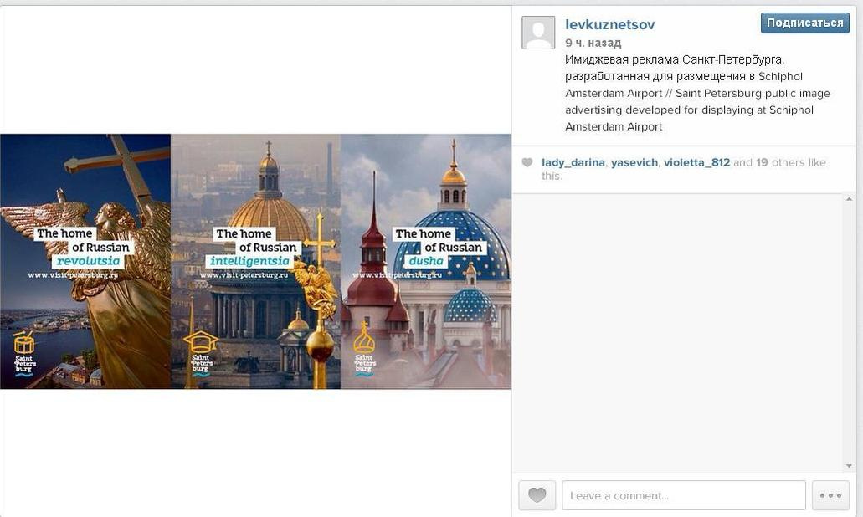Open the three-dots more options button
863x517 pixels.
click(x=830, y=495)
